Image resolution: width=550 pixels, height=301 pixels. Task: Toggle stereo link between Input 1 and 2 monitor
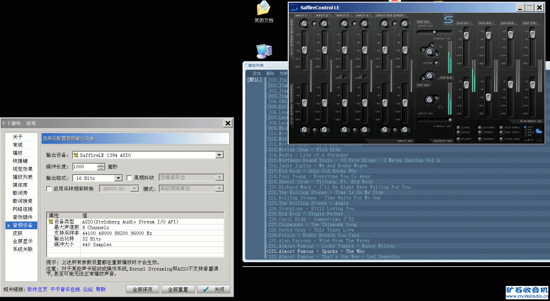click(x=314, y=23)
